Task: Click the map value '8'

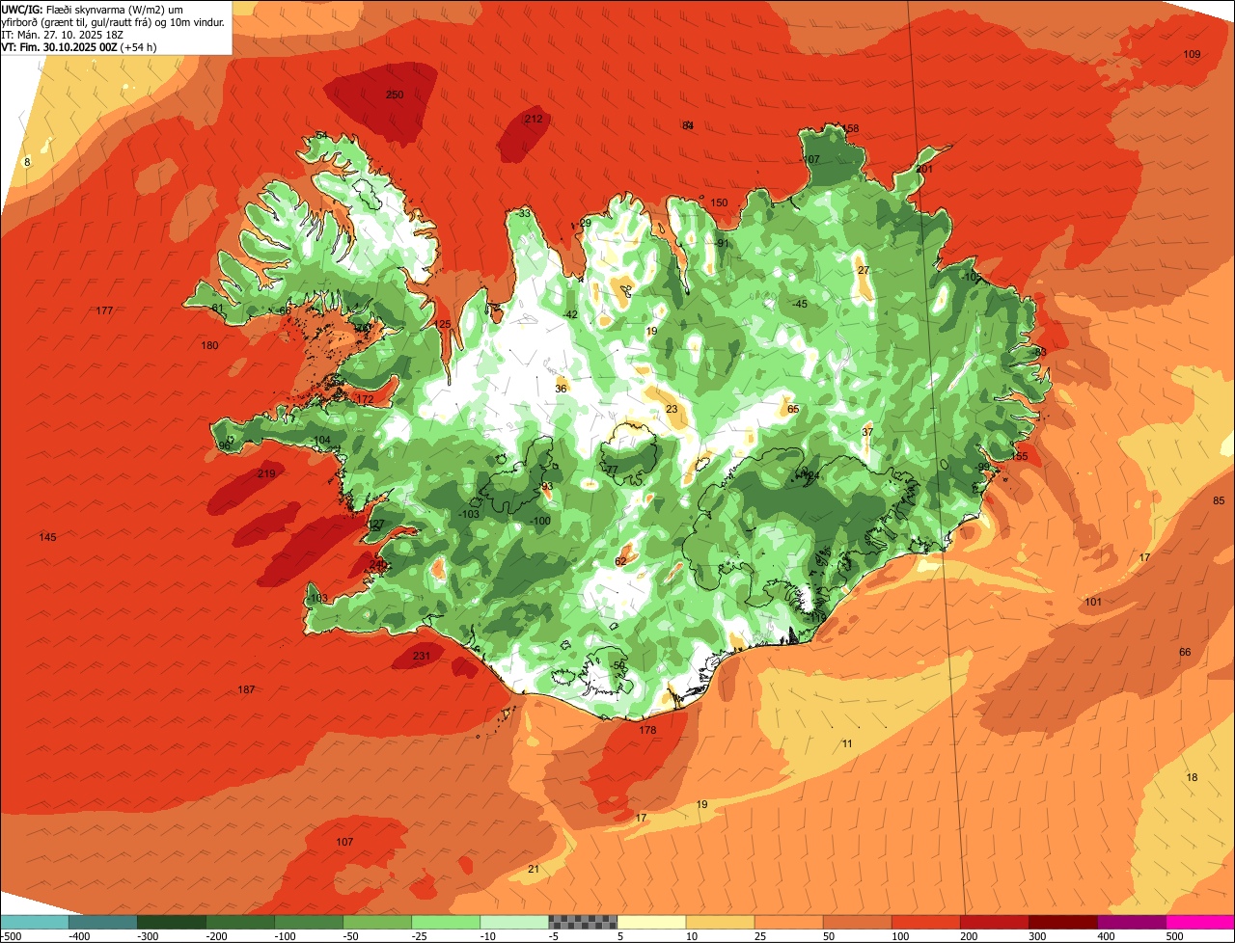Action: (27, 162)
